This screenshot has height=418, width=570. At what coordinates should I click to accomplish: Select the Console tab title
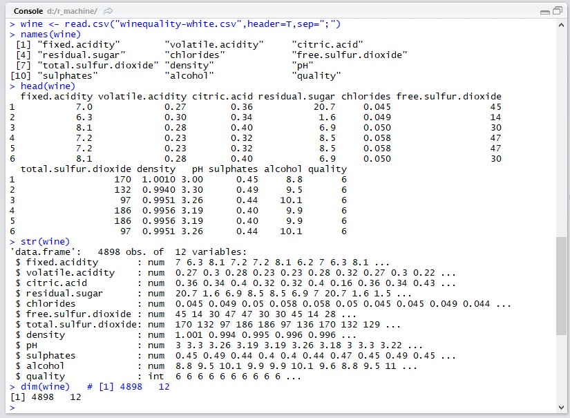[x=28, y=11]
